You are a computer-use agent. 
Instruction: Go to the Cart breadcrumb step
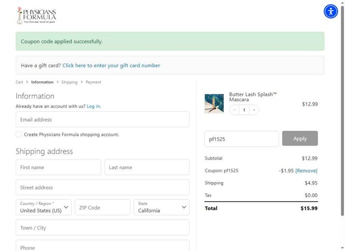point(19,82)
